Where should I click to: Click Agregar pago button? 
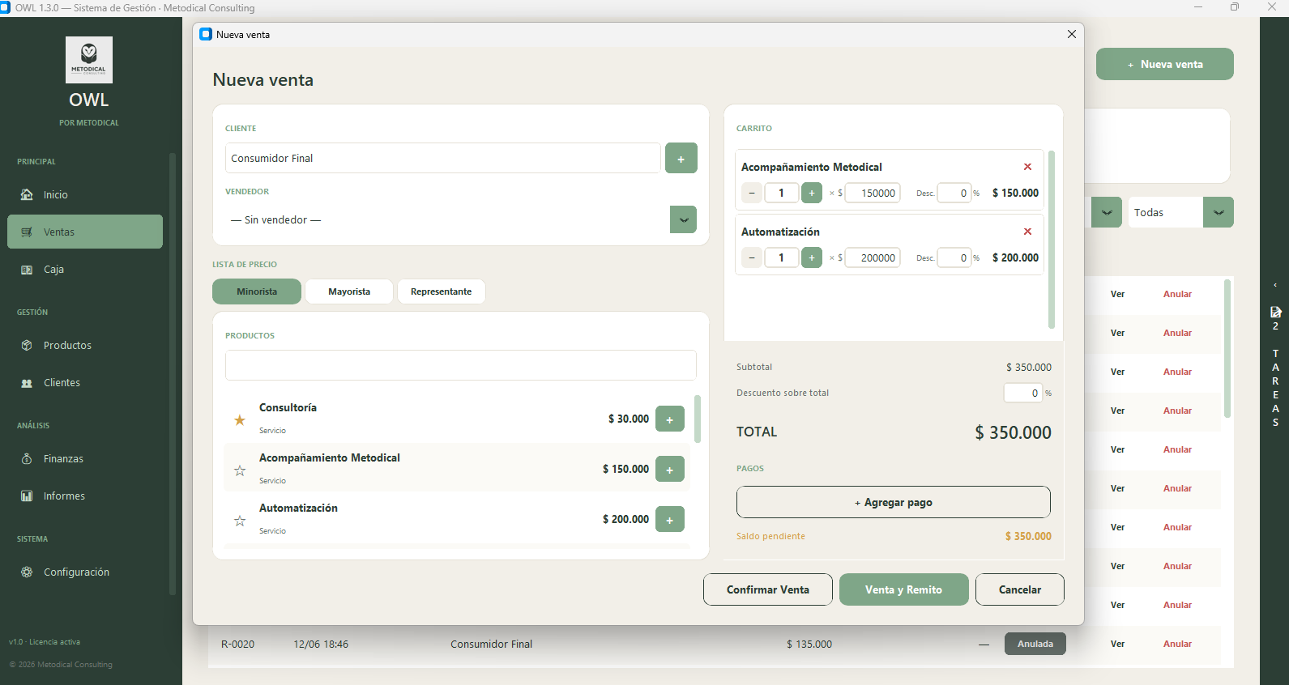(894, 502)
